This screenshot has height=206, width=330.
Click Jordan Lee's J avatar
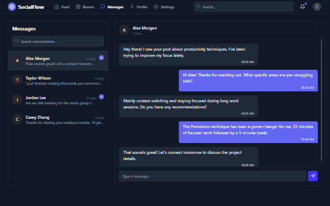(17, 100)
